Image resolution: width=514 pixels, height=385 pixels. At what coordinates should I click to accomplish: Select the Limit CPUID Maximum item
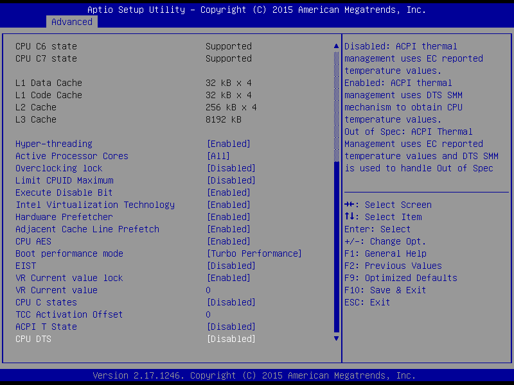click(x=65, y=180)
